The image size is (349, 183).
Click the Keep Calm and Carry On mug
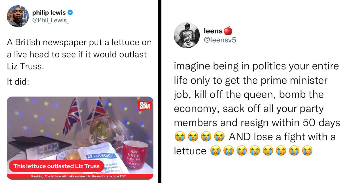(135, 155)
